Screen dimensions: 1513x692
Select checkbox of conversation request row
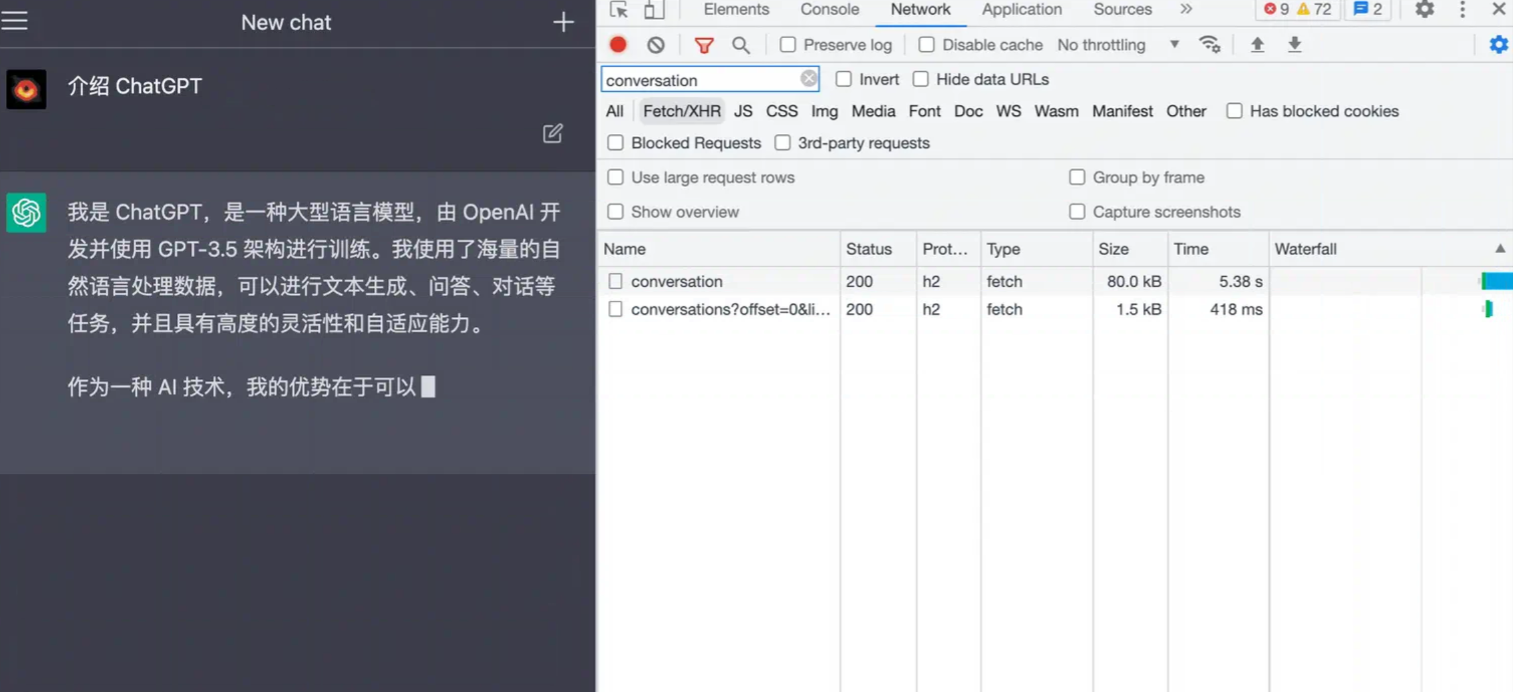[615, 281]
